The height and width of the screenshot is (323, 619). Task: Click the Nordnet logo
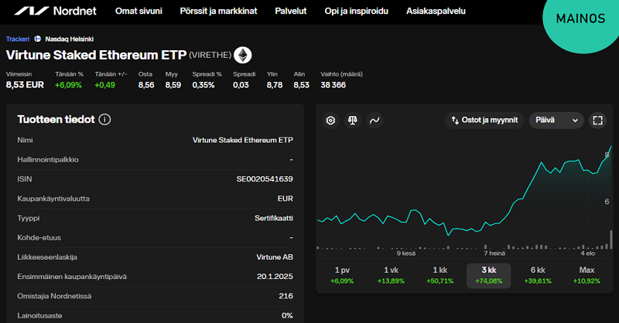(55, 11)
